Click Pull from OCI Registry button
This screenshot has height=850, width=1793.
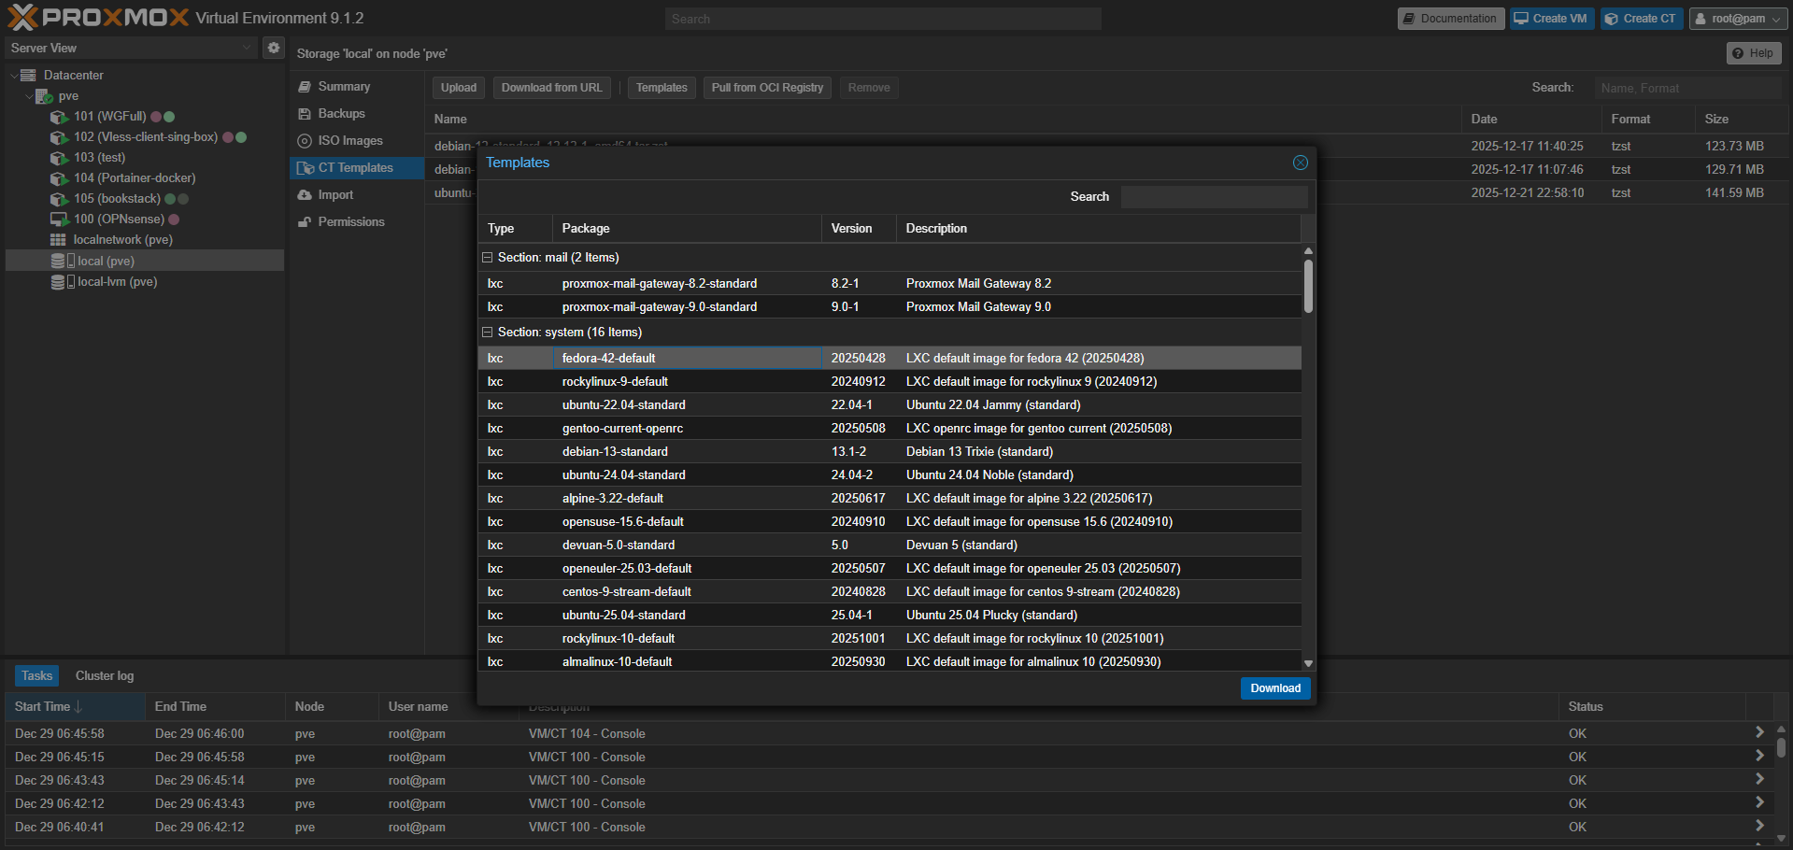tap(767, 88)
